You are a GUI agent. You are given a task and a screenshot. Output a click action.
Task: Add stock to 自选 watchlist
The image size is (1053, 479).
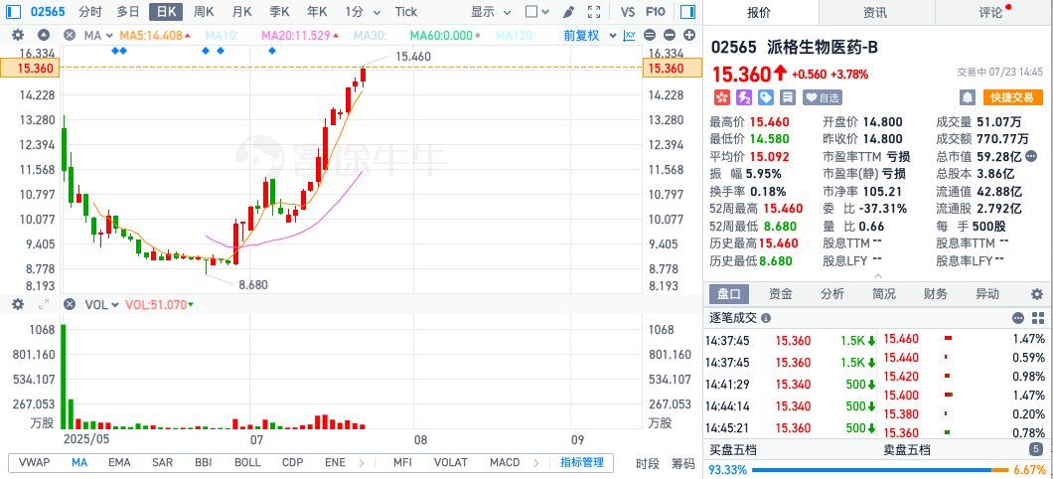822,97
